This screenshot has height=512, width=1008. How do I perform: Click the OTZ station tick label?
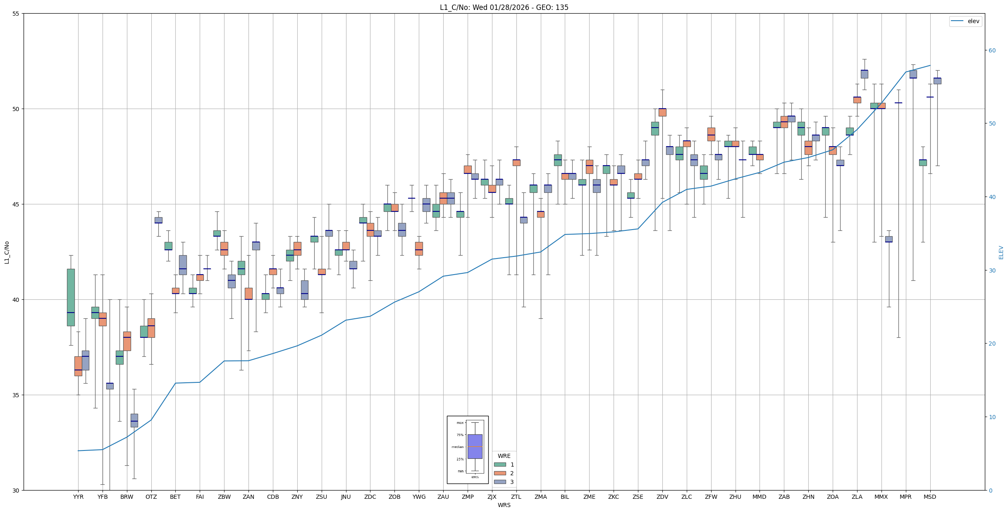(151, 497)
